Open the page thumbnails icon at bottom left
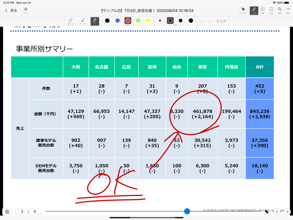Screen dimensions: 293x220 click(7, 212)
